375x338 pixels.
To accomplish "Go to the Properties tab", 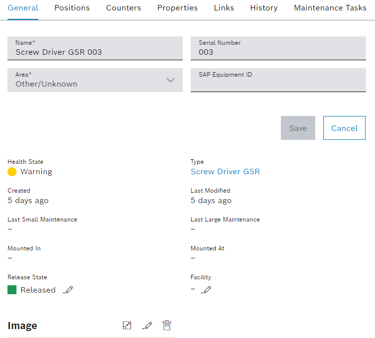I will pos(177,8).
